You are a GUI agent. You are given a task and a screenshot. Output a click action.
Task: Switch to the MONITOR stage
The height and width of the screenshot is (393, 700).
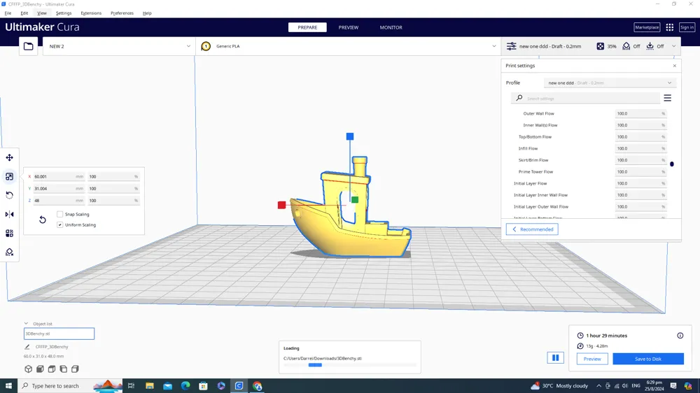click(391, 27)
